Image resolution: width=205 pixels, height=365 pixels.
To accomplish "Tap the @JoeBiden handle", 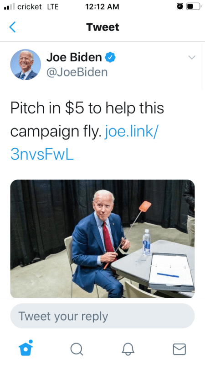I will pos(77,72).
